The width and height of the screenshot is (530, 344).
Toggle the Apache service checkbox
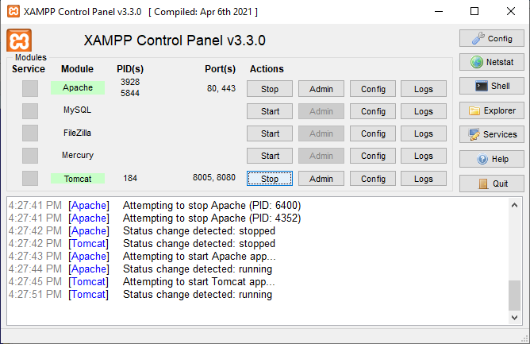tap(30, 89)
